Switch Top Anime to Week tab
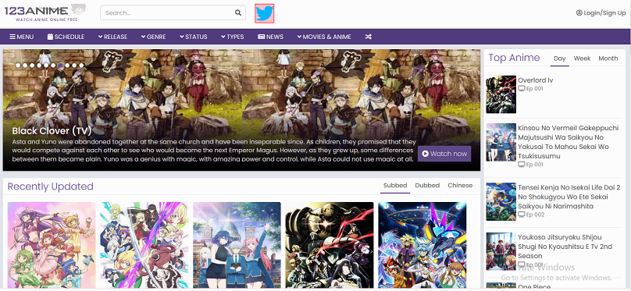Screen dimensions: 631x291 pyautogui.click(x=582, y=59)
